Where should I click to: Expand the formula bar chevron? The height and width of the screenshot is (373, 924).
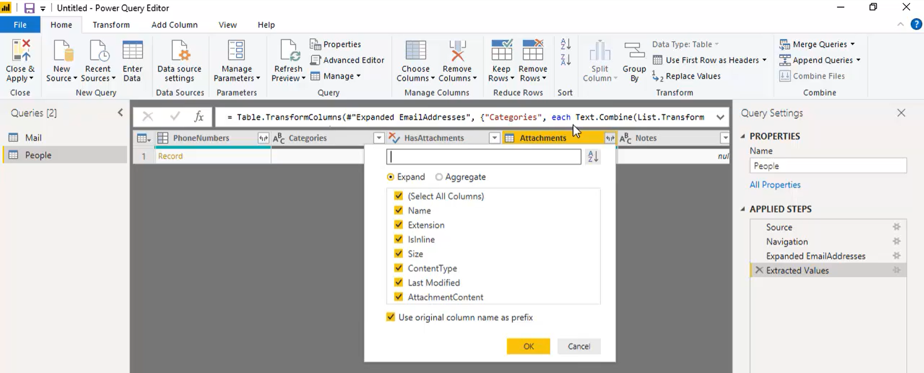[x=720, y=117]
